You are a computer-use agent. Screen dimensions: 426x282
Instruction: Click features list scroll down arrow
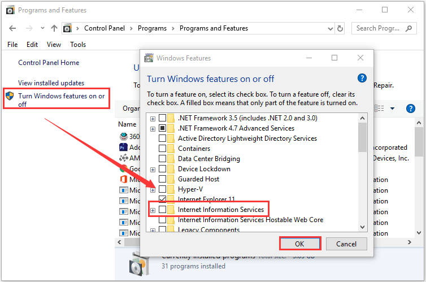pos(362,227)
